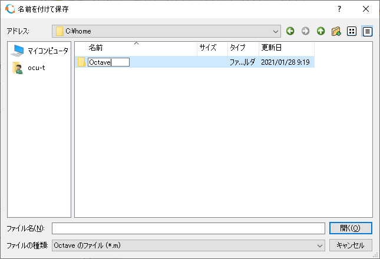
Task: Sort files by the 名前 column
Action: (x=95, y=48)
